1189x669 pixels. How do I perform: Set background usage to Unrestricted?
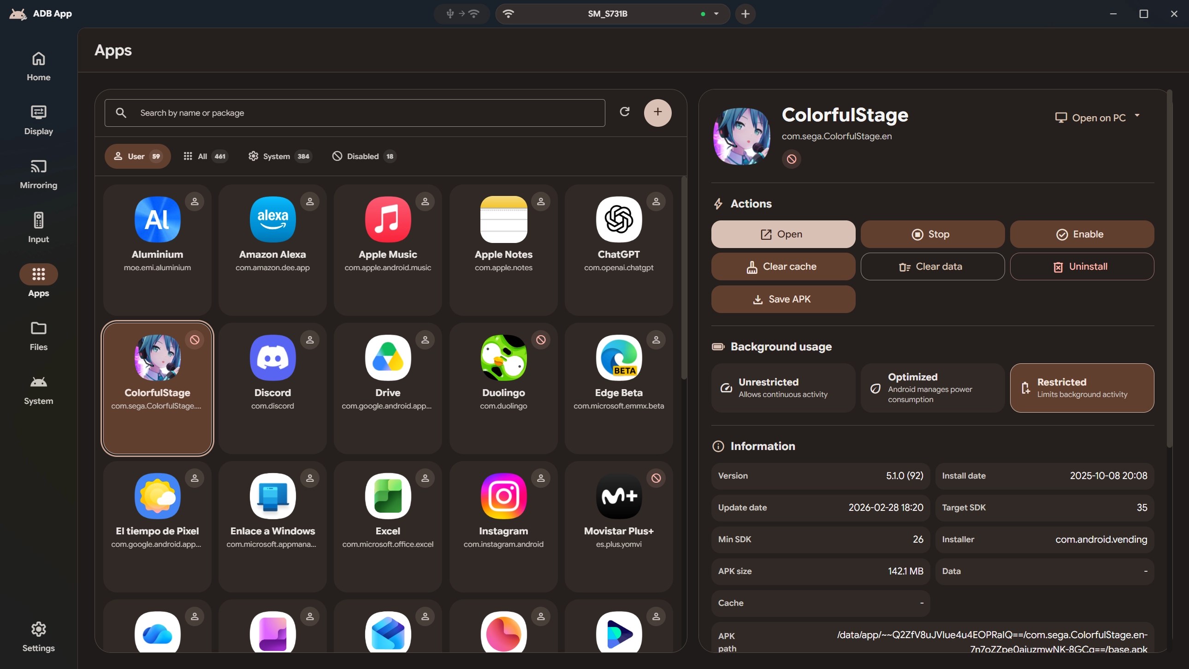pyautogui.click(x=783, y=387)
